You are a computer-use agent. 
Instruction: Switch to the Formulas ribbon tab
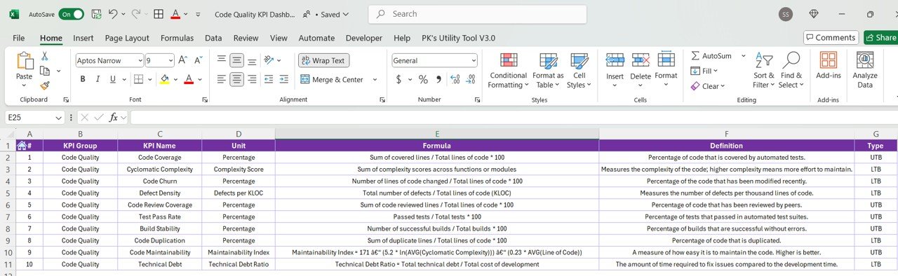[177, 38]
